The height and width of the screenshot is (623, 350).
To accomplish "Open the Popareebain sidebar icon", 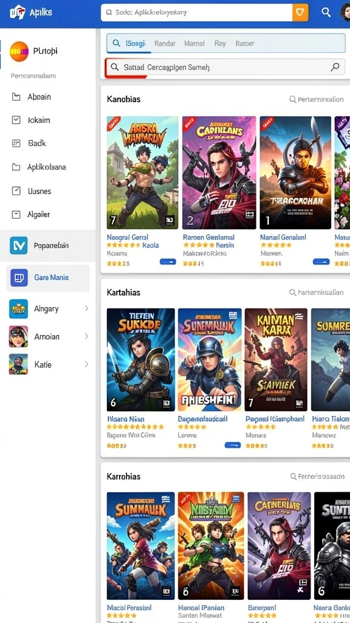I will 19,245.
